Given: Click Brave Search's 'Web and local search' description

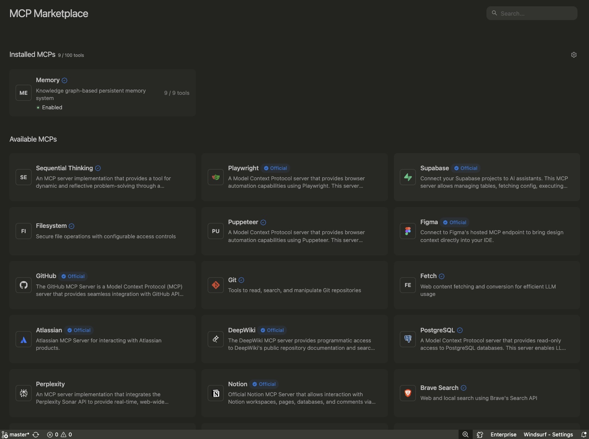Looking at the screenshot, I should pos(479,398).
